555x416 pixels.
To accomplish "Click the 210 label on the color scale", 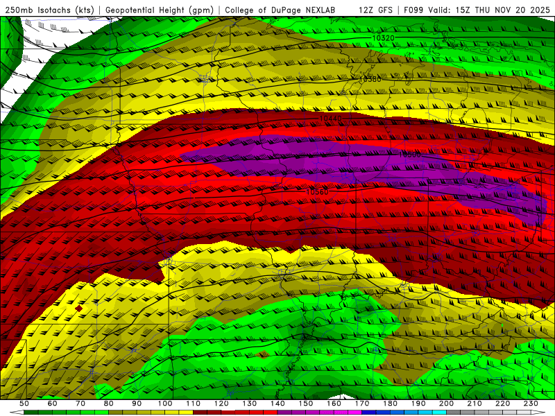I will [x=475, y=404].
